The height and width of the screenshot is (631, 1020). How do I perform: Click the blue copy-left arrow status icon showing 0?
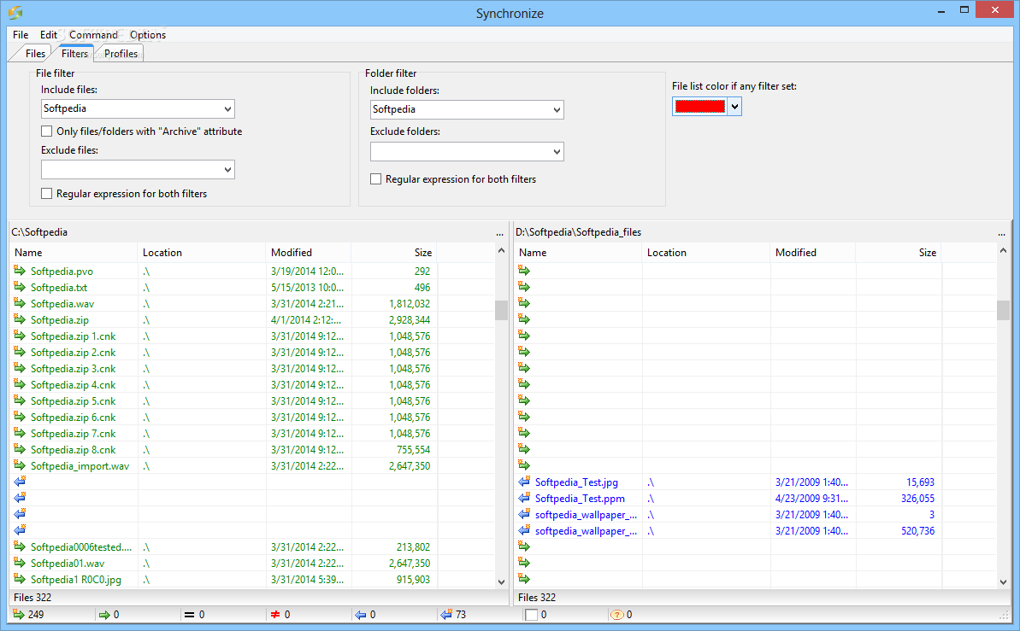pyautogui.click(x=361, y=615)
